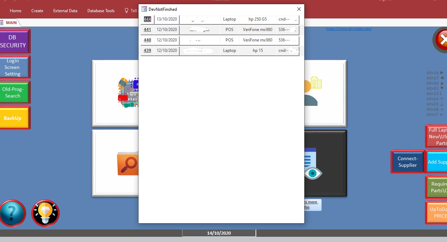
Task: Click the light bulb tips icon
Action: point(45,213)
